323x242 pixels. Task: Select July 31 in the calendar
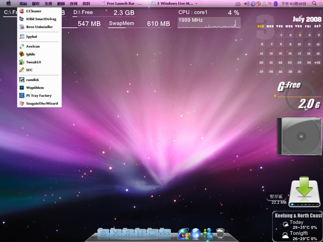pos(299,71)
